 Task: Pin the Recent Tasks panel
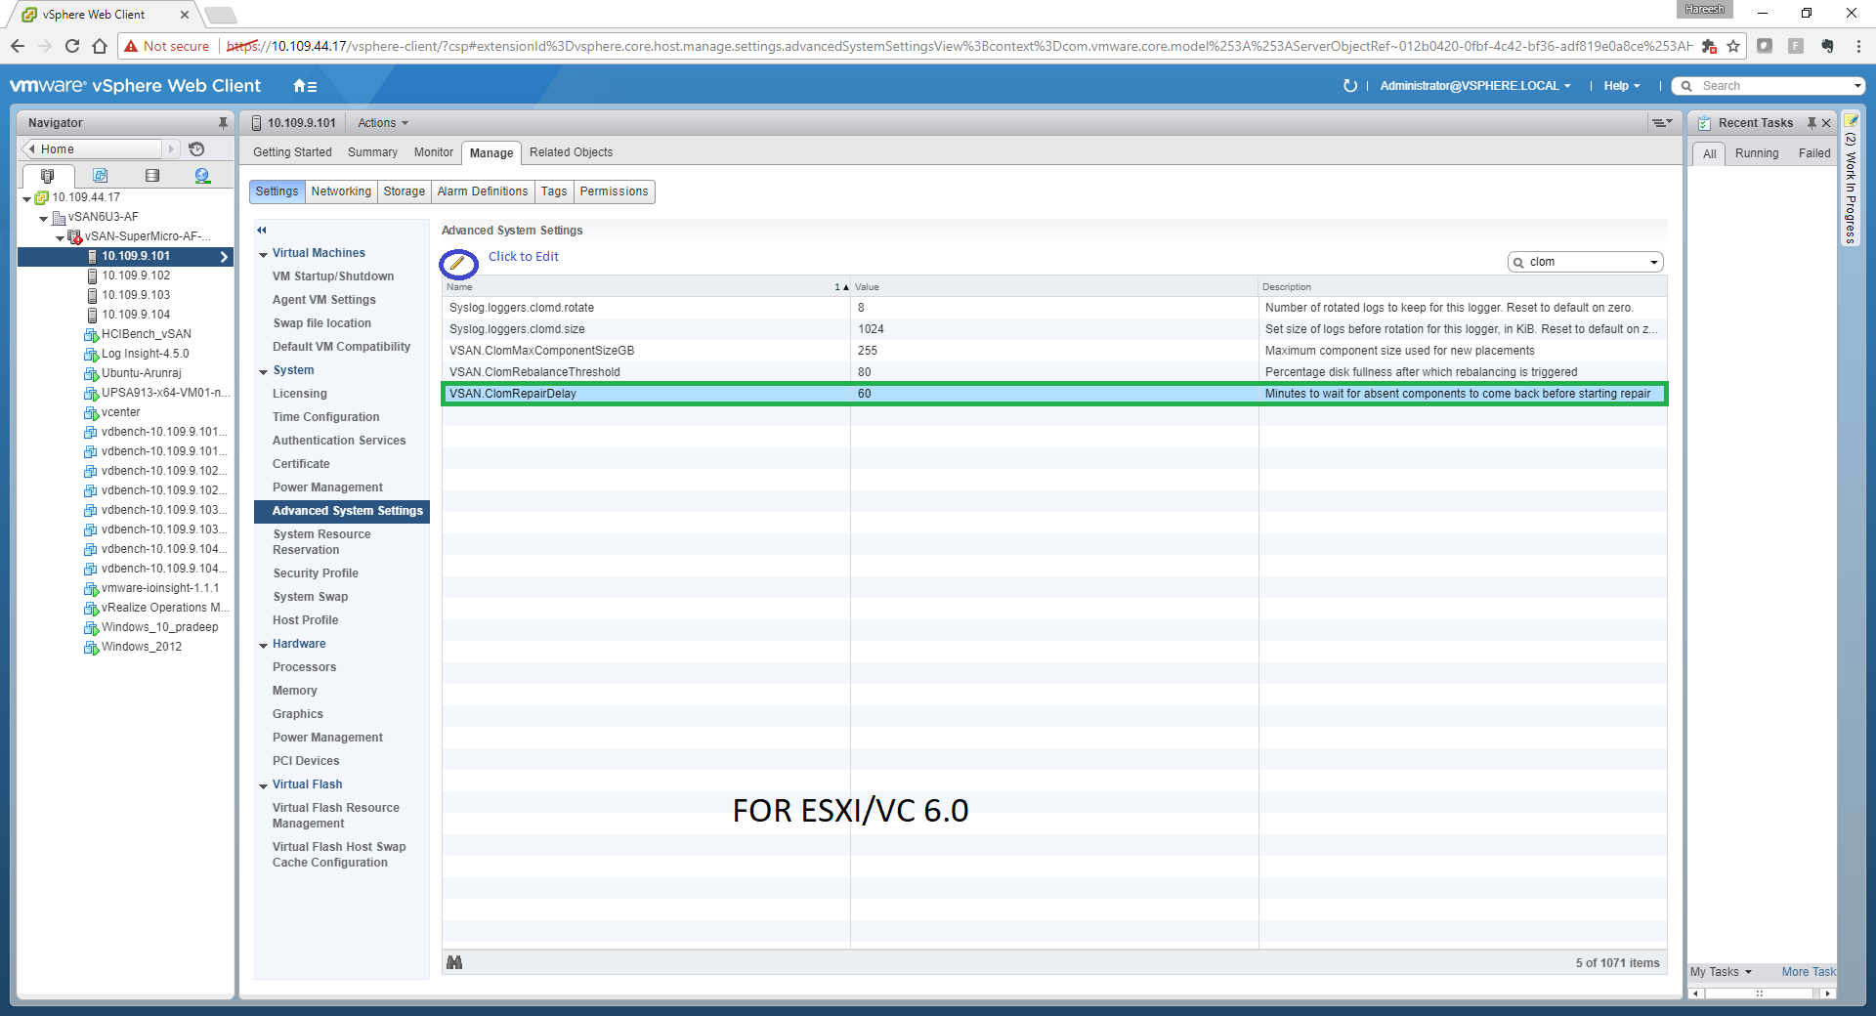point(1811,123)
